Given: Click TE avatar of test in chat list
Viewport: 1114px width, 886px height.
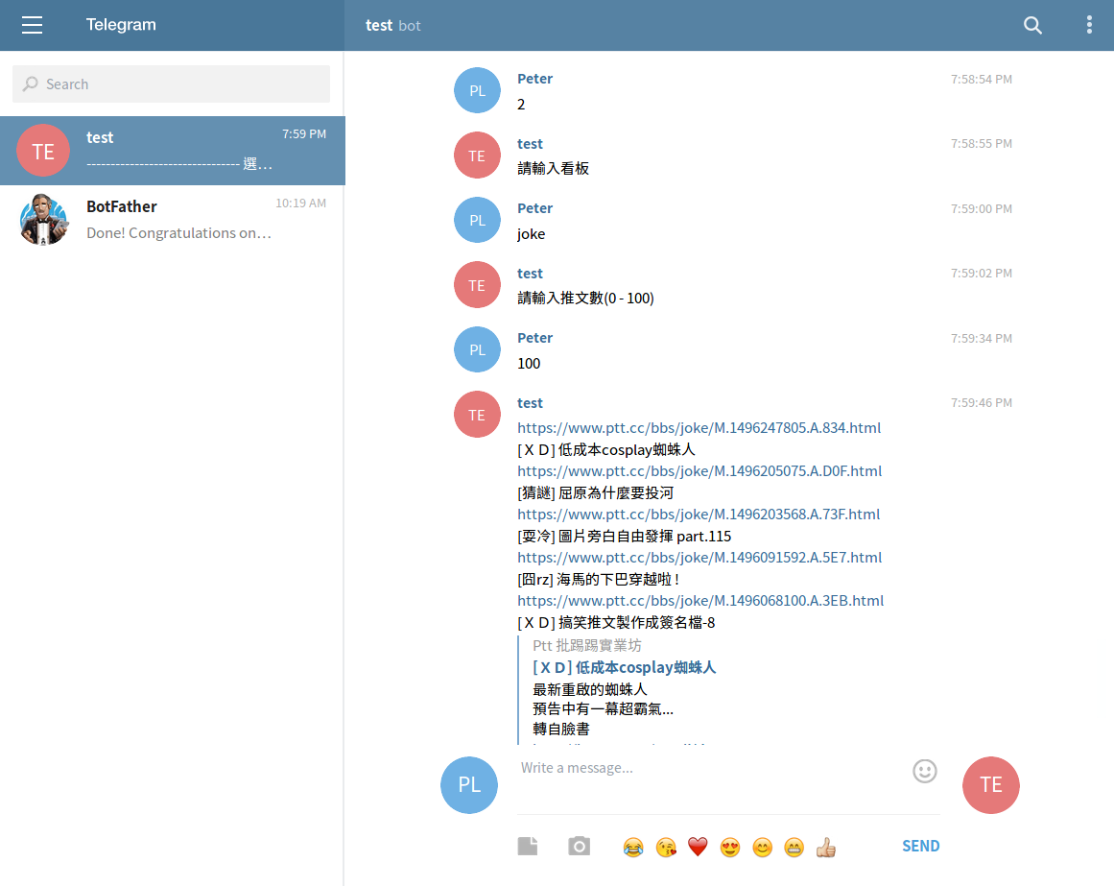Looking at the screenshot, I should tap(43, 151).
